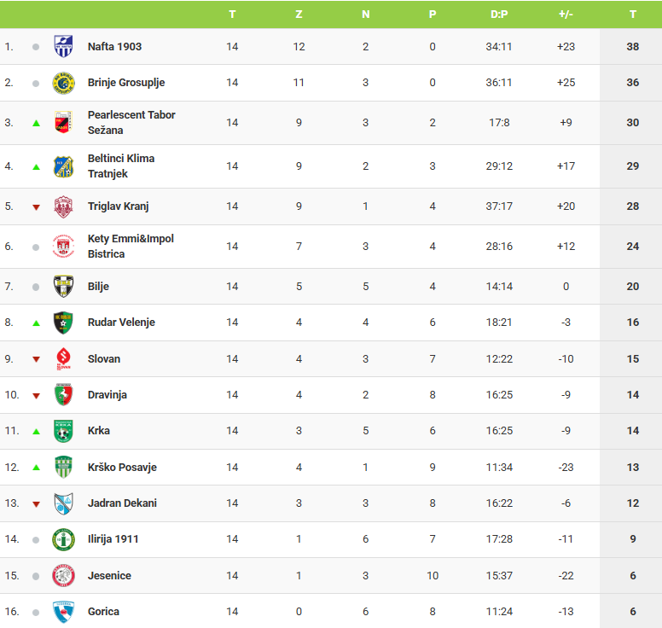Click the green up arrow beside Krško Posavje
This screenshot has width=662, height=628.
[36, 468]
